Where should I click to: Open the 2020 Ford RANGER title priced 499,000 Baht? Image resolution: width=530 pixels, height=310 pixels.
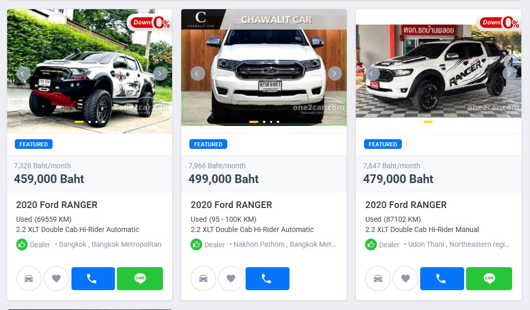(231, 204)
